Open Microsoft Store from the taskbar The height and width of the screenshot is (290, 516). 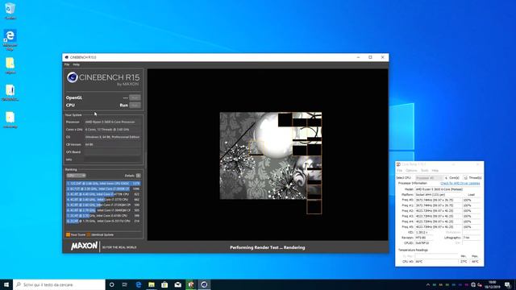(x=164, y=284)
